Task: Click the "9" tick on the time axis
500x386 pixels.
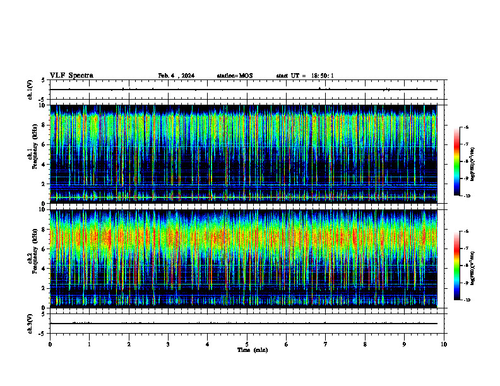Action: [404, 344]
